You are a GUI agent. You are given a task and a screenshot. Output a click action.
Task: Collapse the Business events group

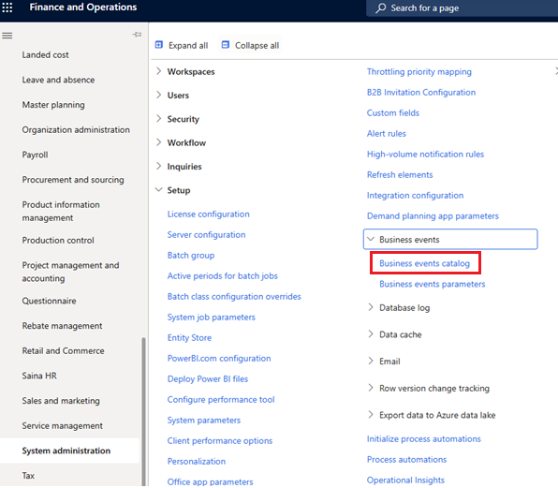pos(450,239)
